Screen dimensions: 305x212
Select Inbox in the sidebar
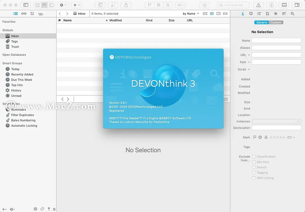(28, 36)
